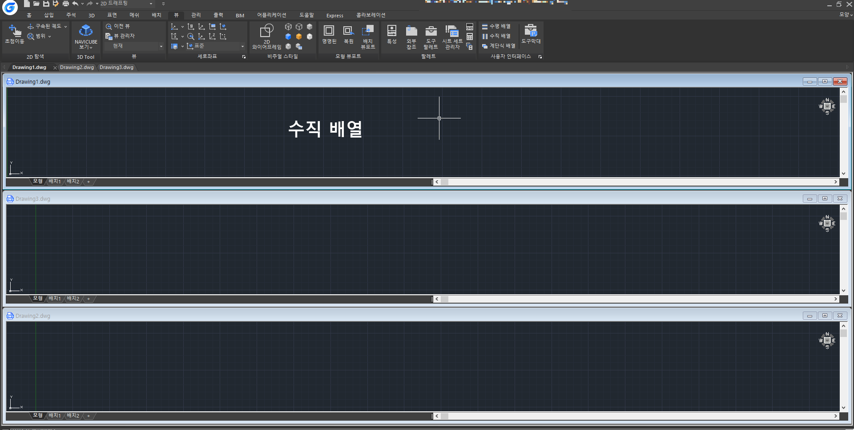Expand the 구속된 궤도 dropdown arrow

pos(65,27)
